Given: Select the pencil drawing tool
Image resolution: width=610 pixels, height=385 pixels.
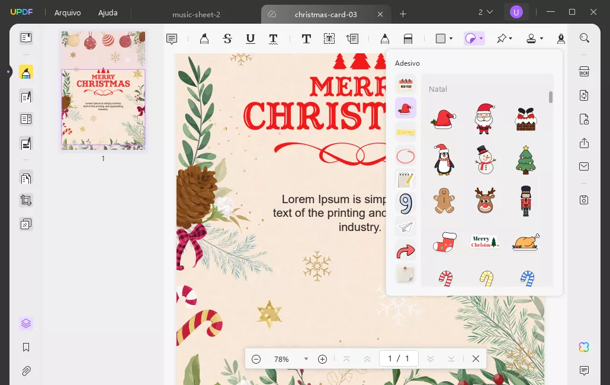Looking at the screenshot, I should [385, 38].
